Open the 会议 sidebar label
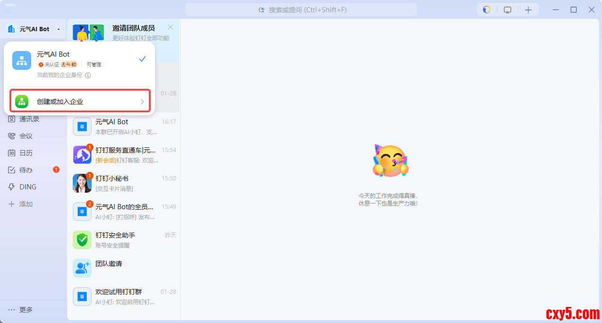This screenshot has width=602, height=323. tap(26, 136)
